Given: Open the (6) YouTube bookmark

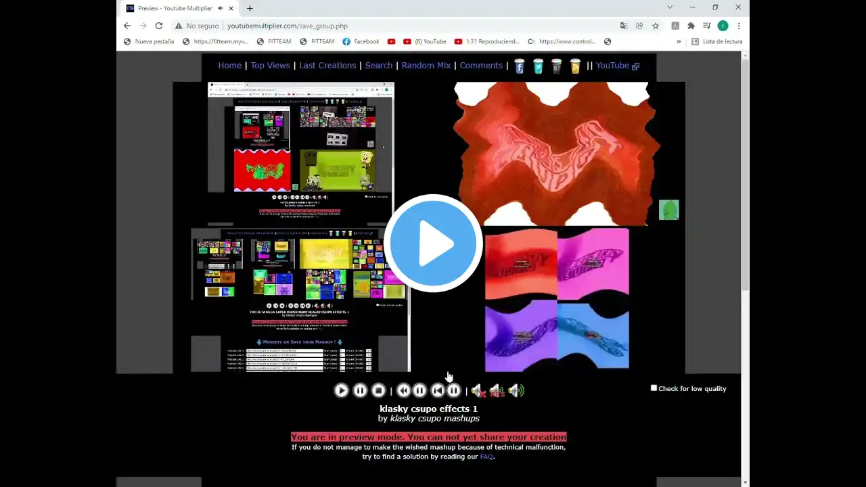Looking at the screenshot, I should pos(424,41).
